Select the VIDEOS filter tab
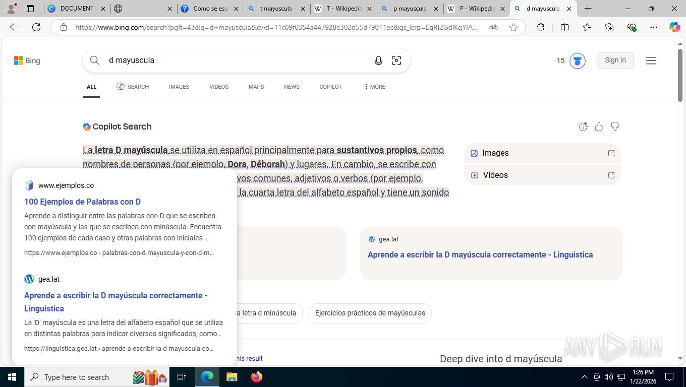 (219, 87)
